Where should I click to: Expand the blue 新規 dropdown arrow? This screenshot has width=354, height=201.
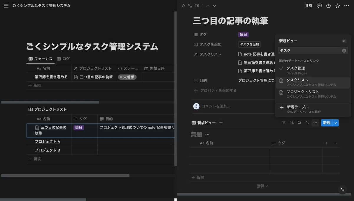(x=336, y=123)
